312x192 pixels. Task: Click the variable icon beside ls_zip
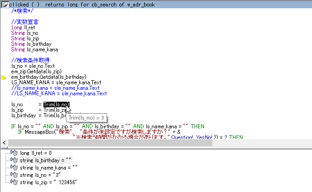point(14,182)
